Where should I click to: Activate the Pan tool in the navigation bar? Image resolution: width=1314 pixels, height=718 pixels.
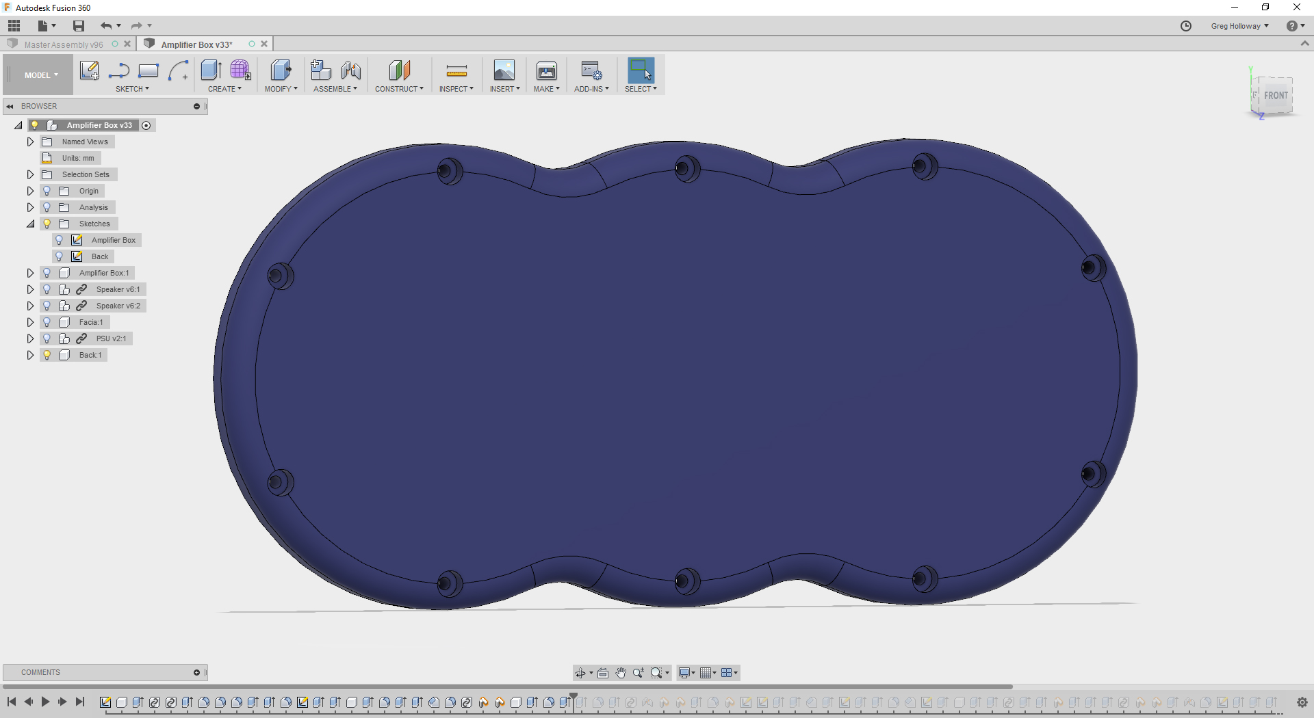click(621, 673)
